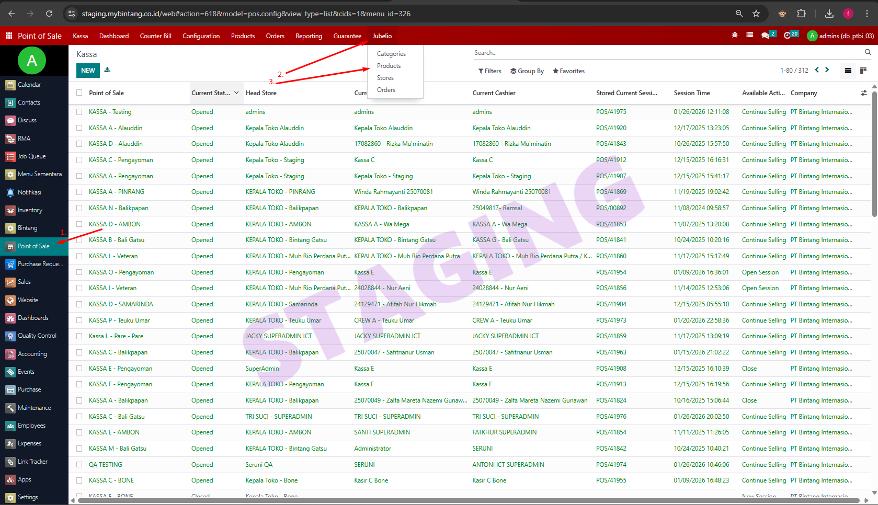Open Quality Control app in the sidebar
878x505 pixels.
34,336
